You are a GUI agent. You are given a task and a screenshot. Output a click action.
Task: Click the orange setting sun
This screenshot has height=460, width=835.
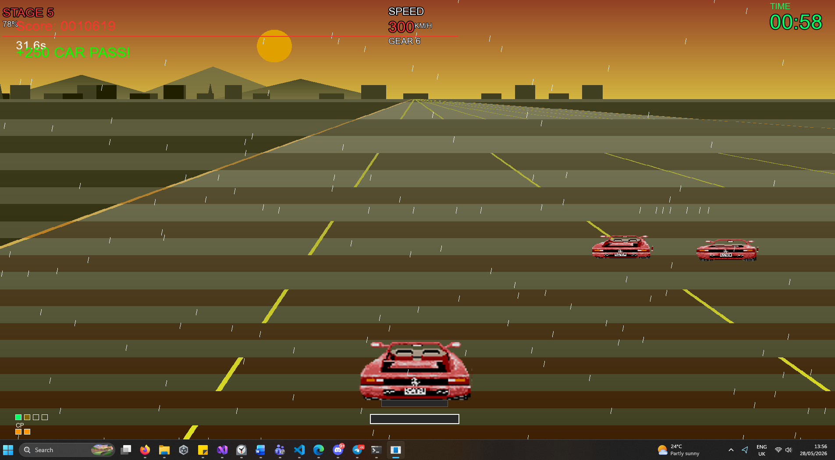(x=274, y=46)
